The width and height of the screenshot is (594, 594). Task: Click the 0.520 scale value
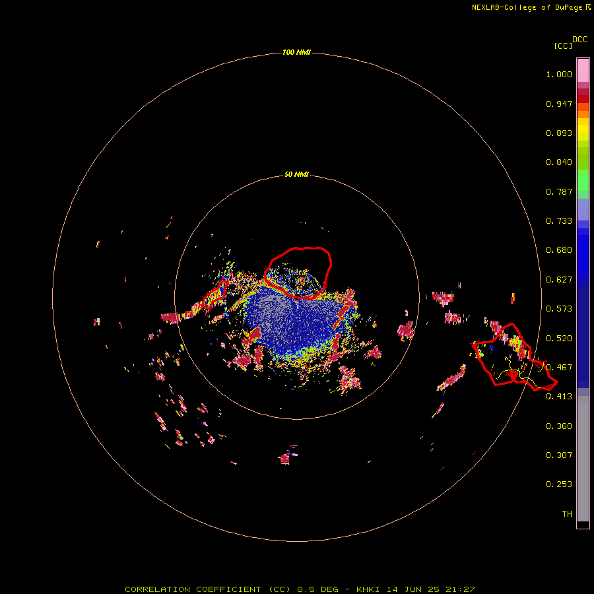click(x=559, y=339)
